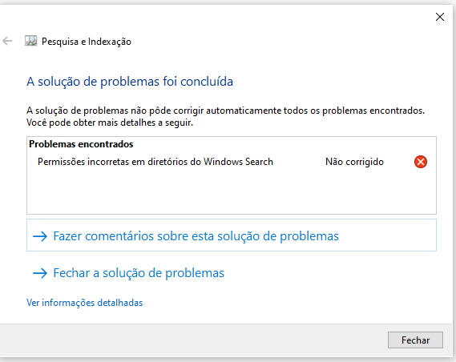The width and height of the screenshot is (456, 362).
Task: Click the empty area inside the problems list
Action: click(232, 191)
